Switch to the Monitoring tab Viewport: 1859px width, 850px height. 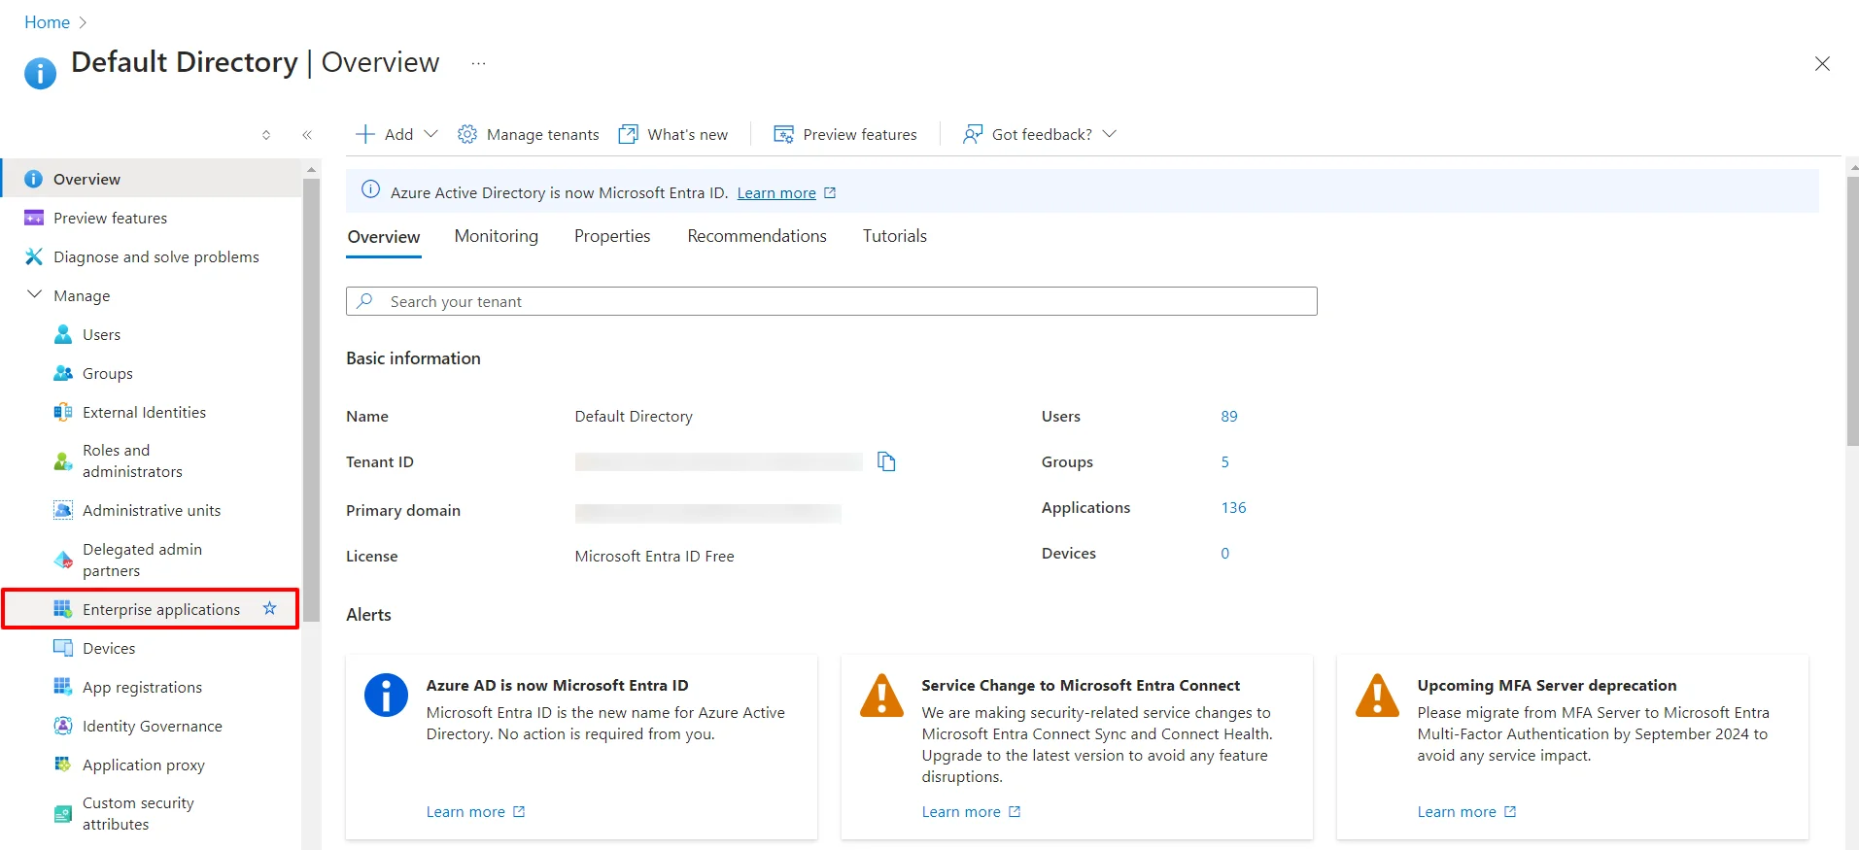(x=497, y=236)
